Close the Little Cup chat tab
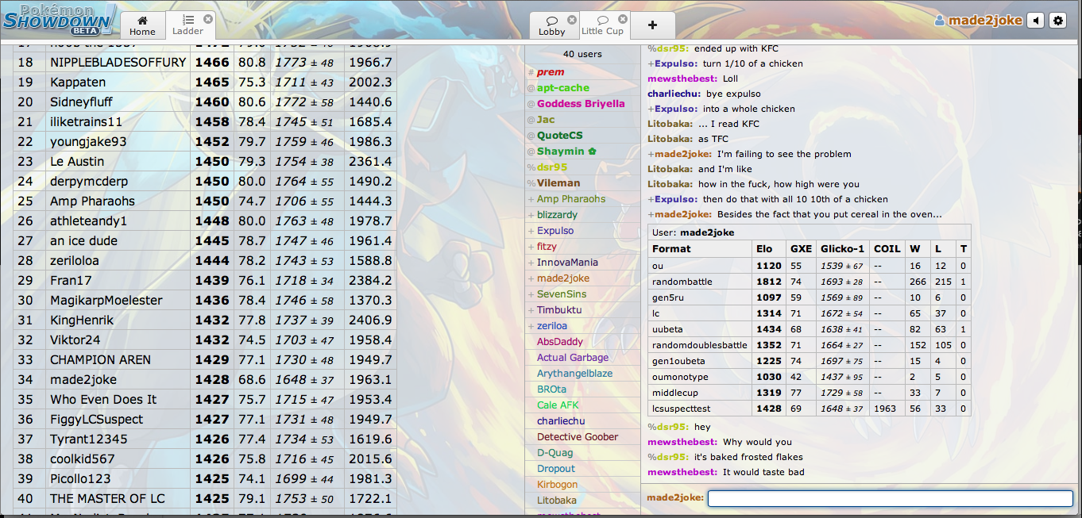Screen dimensions: 1082x518 (x=623, y=19)
